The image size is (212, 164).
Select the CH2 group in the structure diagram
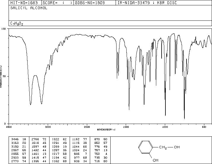tap(163, 147)
